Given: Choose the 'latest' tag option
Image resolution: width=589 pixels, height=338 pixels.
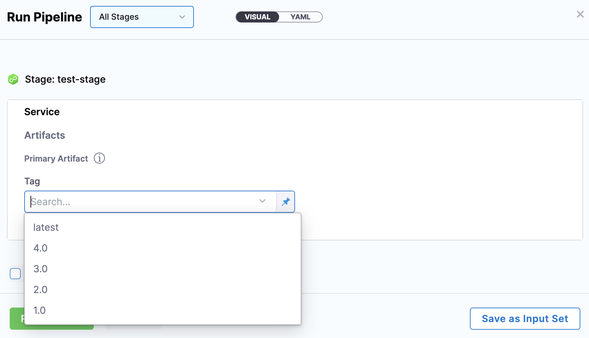Looking at the screenshot, I should [46, 227].
